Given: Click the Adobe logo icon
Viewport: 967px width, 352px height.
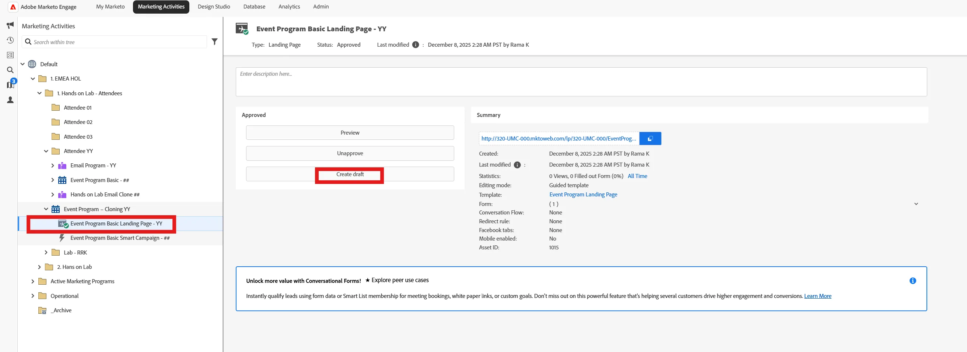Looking at the screenshot, I should (x=13, y=7).
